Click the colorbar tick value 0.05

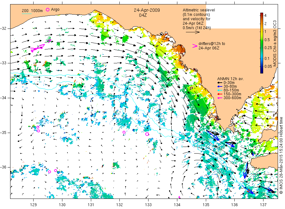(x=268, y=66)
